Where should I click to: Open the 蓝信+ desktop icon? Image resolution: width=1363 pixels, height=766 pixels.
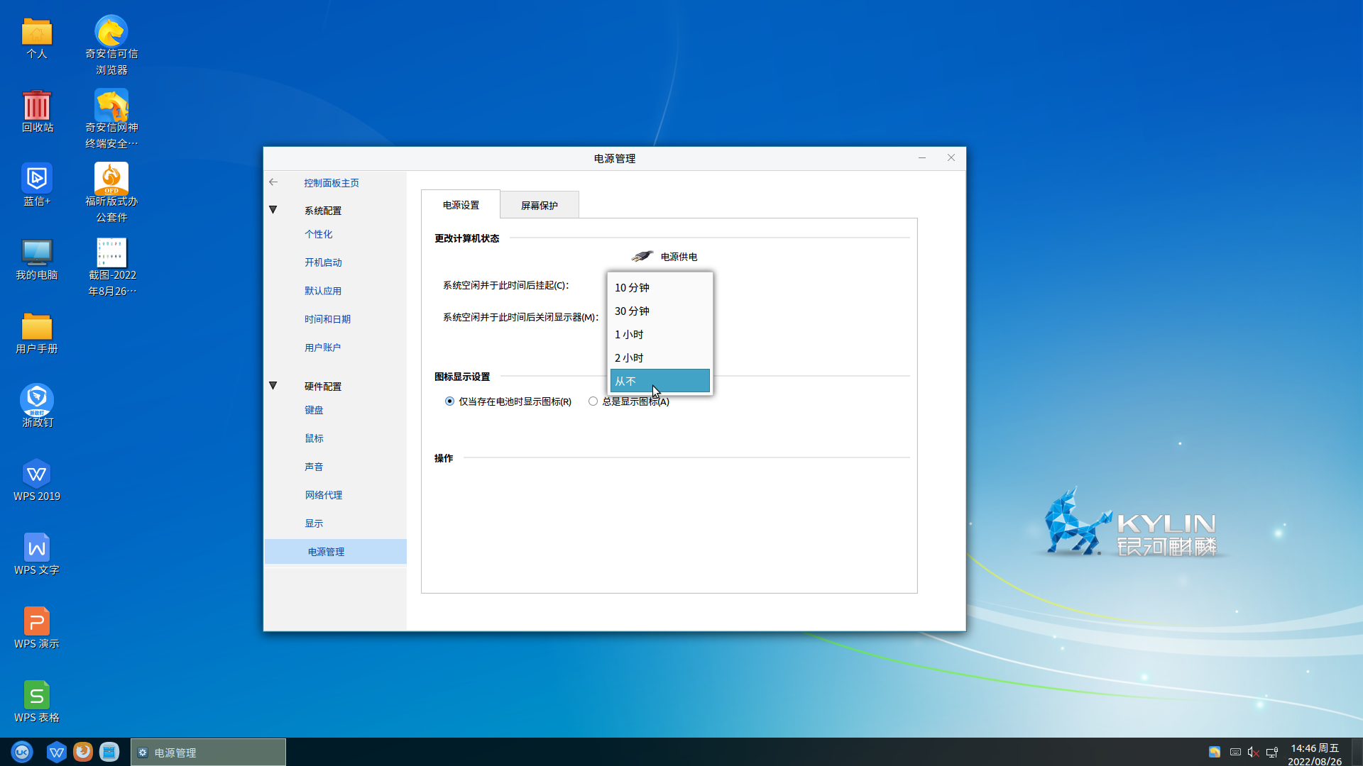point(37,179)
